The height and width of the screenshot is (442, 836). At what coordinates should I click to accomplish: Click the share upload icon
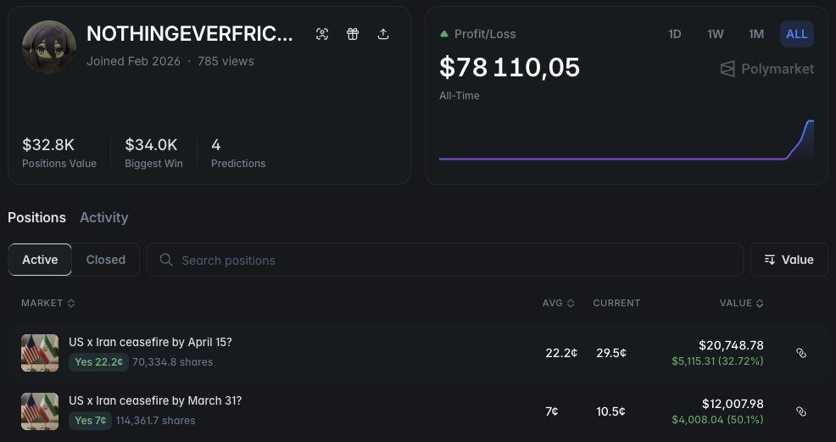point(382,34)
